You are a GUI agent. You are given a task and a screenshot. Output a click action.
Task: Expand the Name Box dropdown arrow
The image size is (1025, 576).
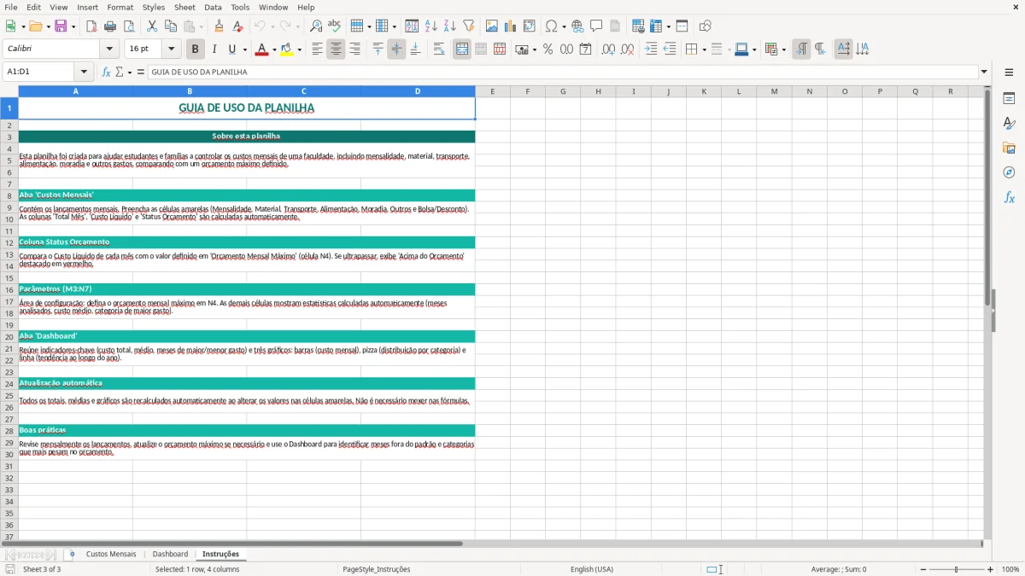[x=84, y=73]
